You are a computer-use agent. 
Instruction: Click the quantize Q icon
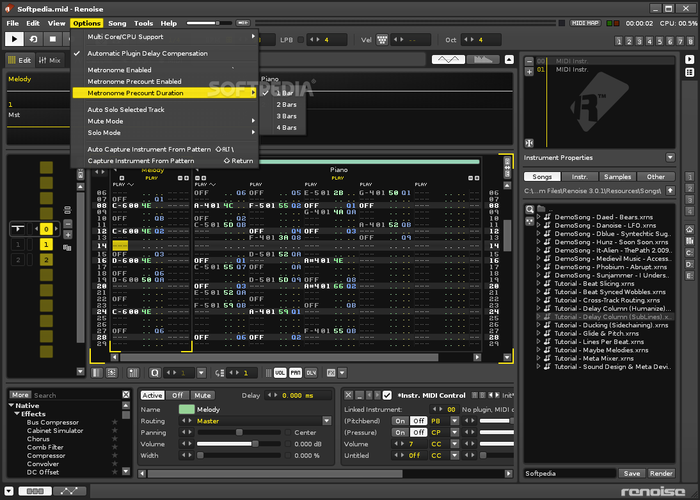[155, 373]
